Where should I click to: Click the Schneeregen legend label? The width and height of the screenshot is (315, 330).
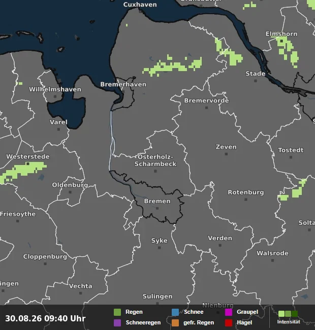(143, 322)
